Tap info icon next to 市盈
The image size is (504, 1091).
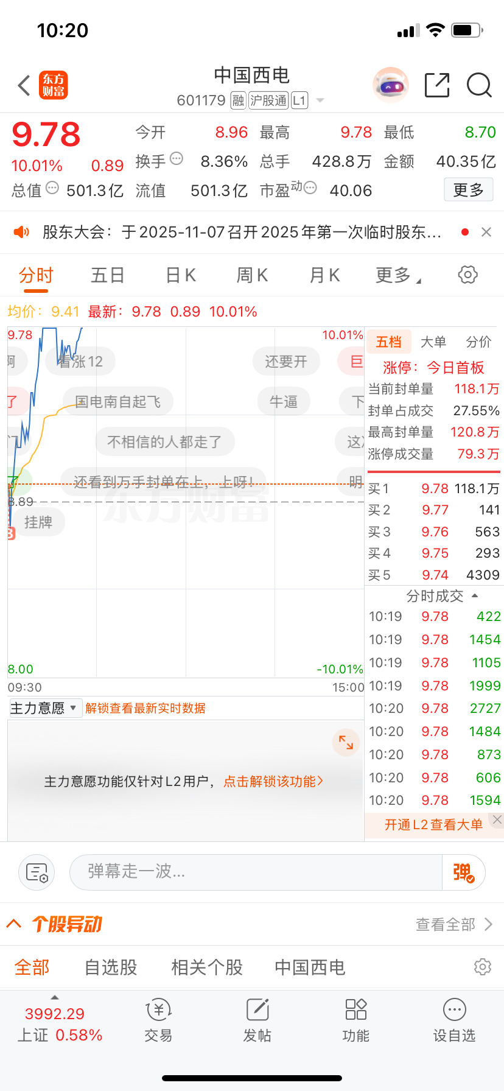pyautogui.click(x=310, y=188)
